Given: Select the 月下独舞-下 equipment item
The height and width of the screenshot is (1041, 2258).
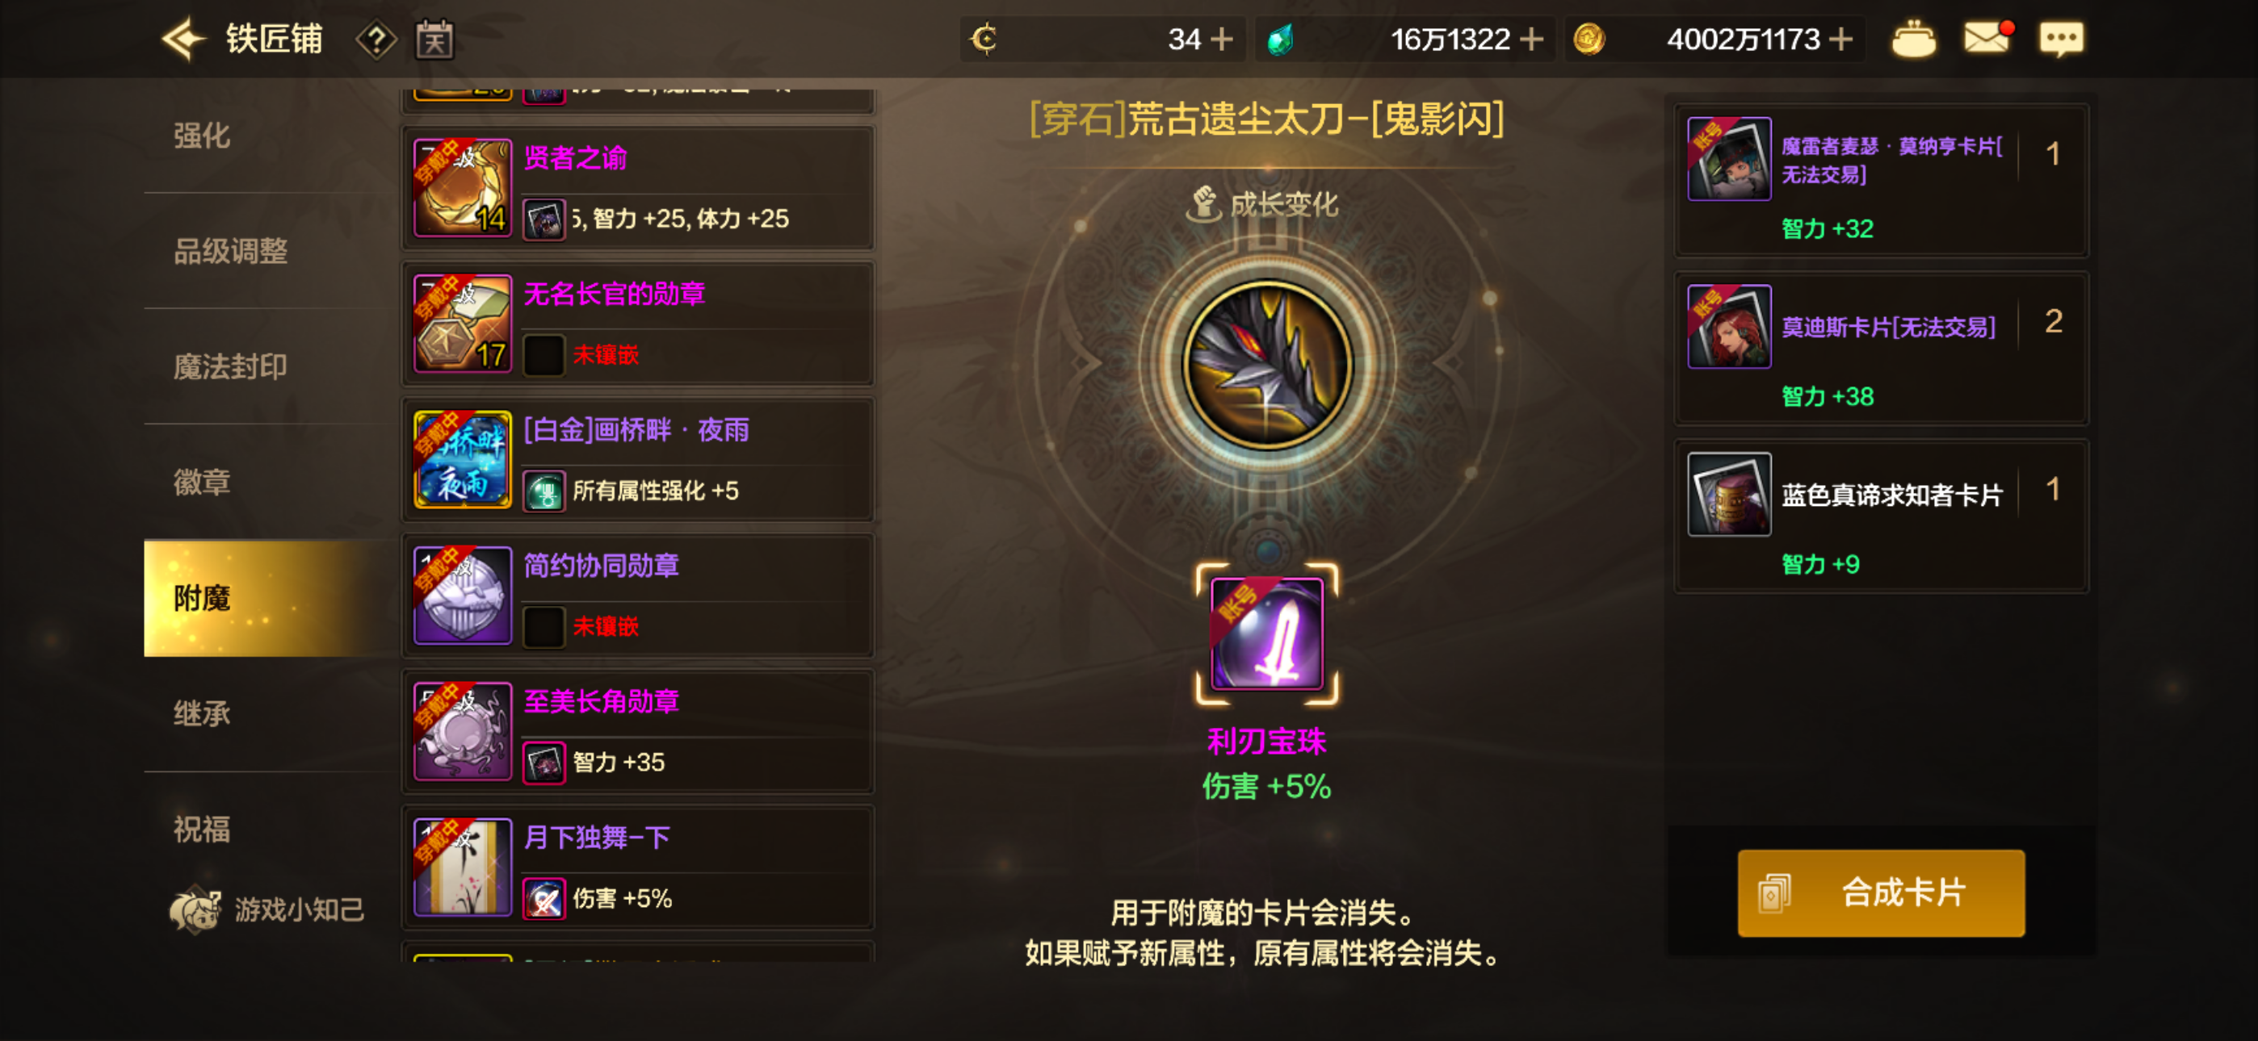Looking at the screenshot, I should 638,867.
